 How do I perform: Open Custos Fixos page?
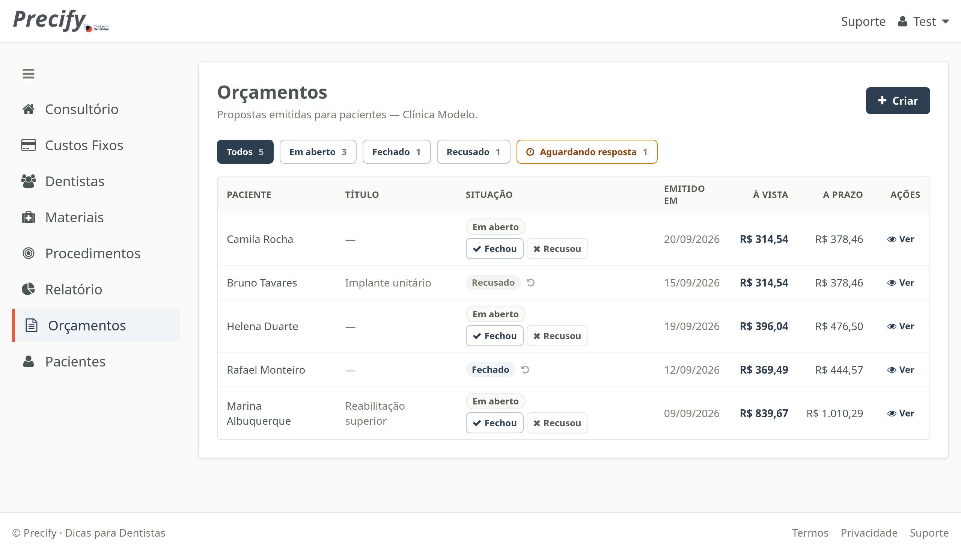96,145
